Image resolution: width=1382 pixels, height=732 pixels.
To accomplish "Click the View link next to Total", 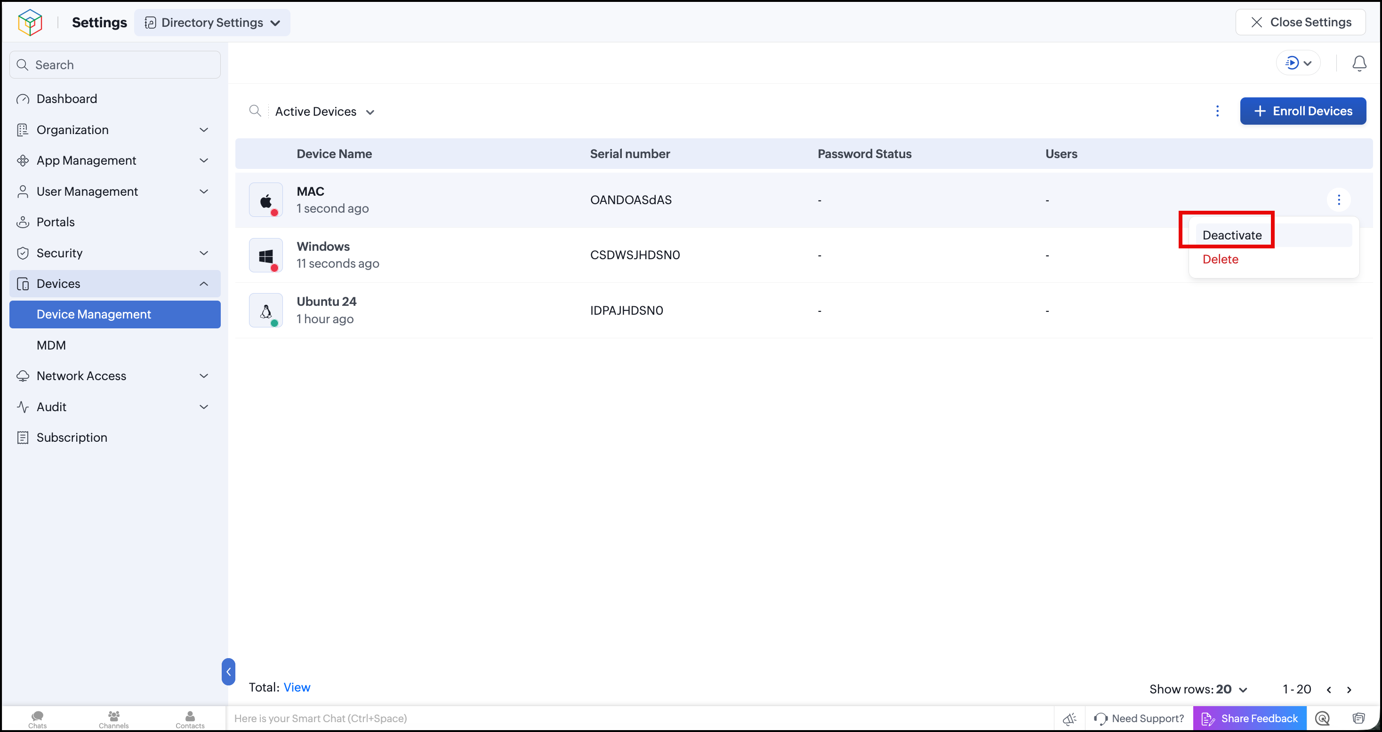I will tap(297, 687).
